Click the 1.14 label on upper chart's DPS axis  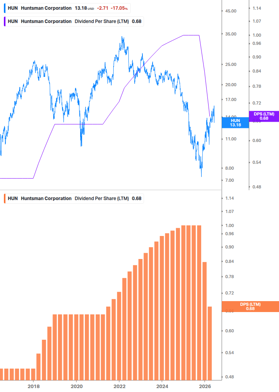coord(257,8)
